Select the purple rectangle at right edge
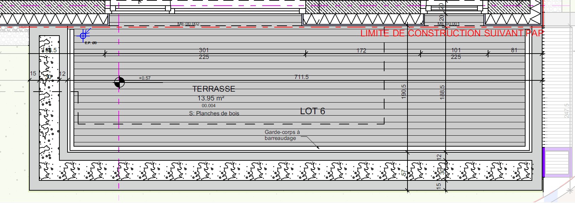Viewport: 575px width, 203px height. pos(557,162)
